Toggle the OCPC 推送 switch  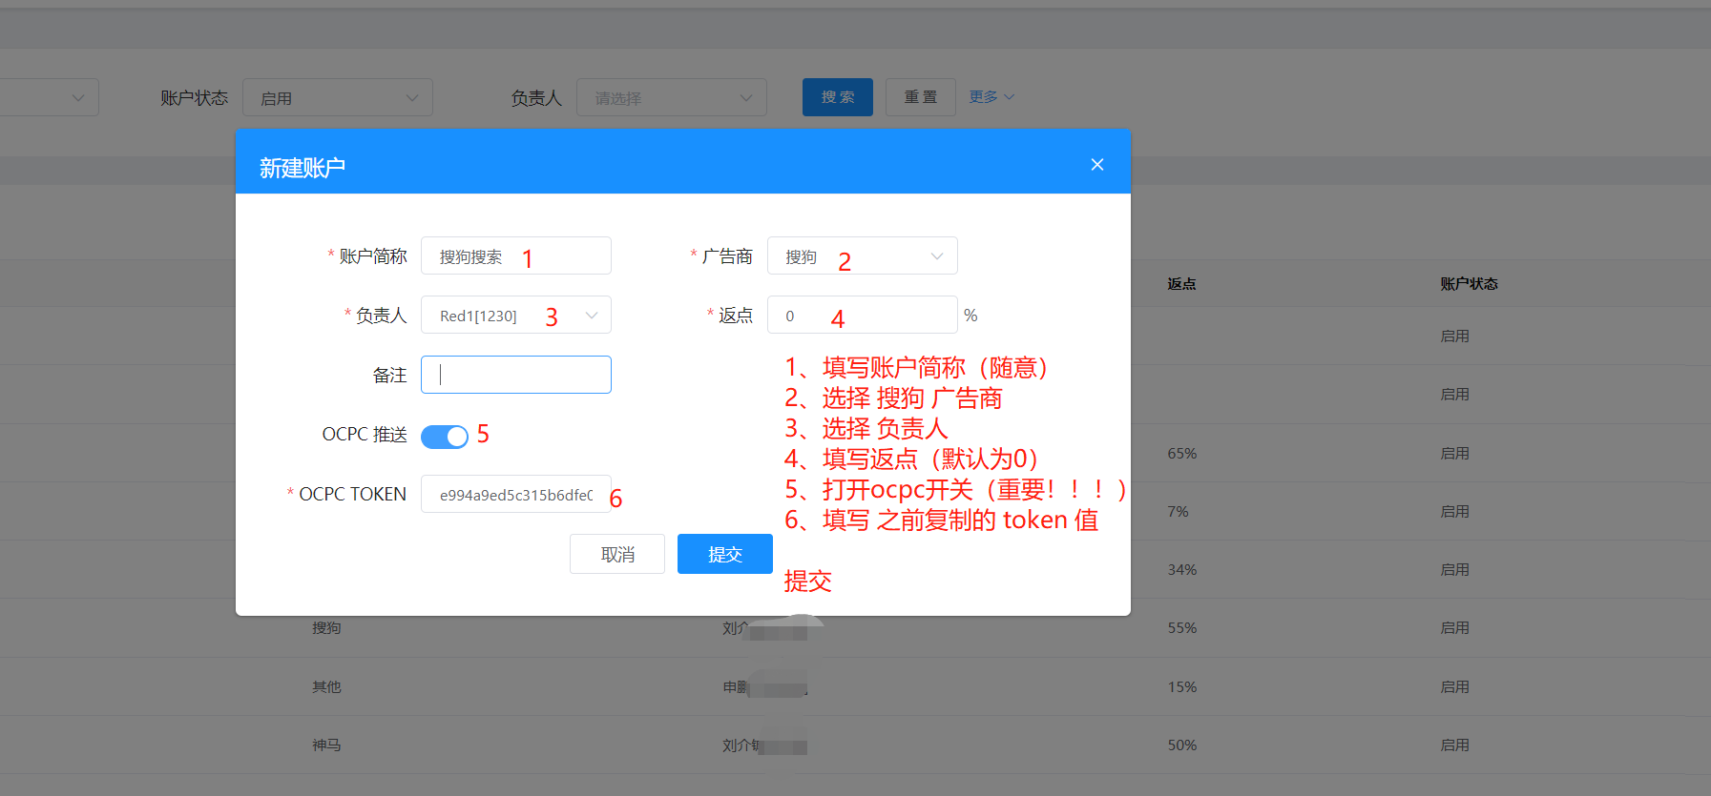coord(445,436)
